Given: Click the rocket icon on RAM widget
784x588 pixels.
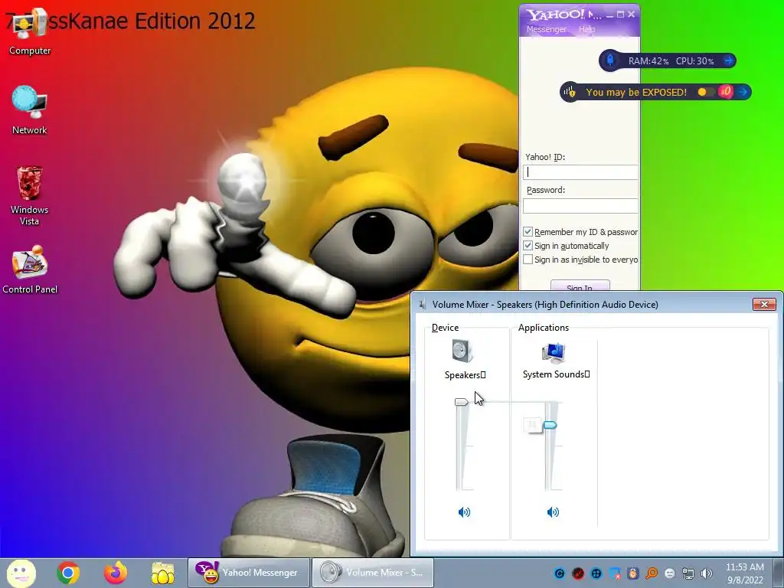Looking at the screenshot, I should pyautogui.click(x=610, y=60).
